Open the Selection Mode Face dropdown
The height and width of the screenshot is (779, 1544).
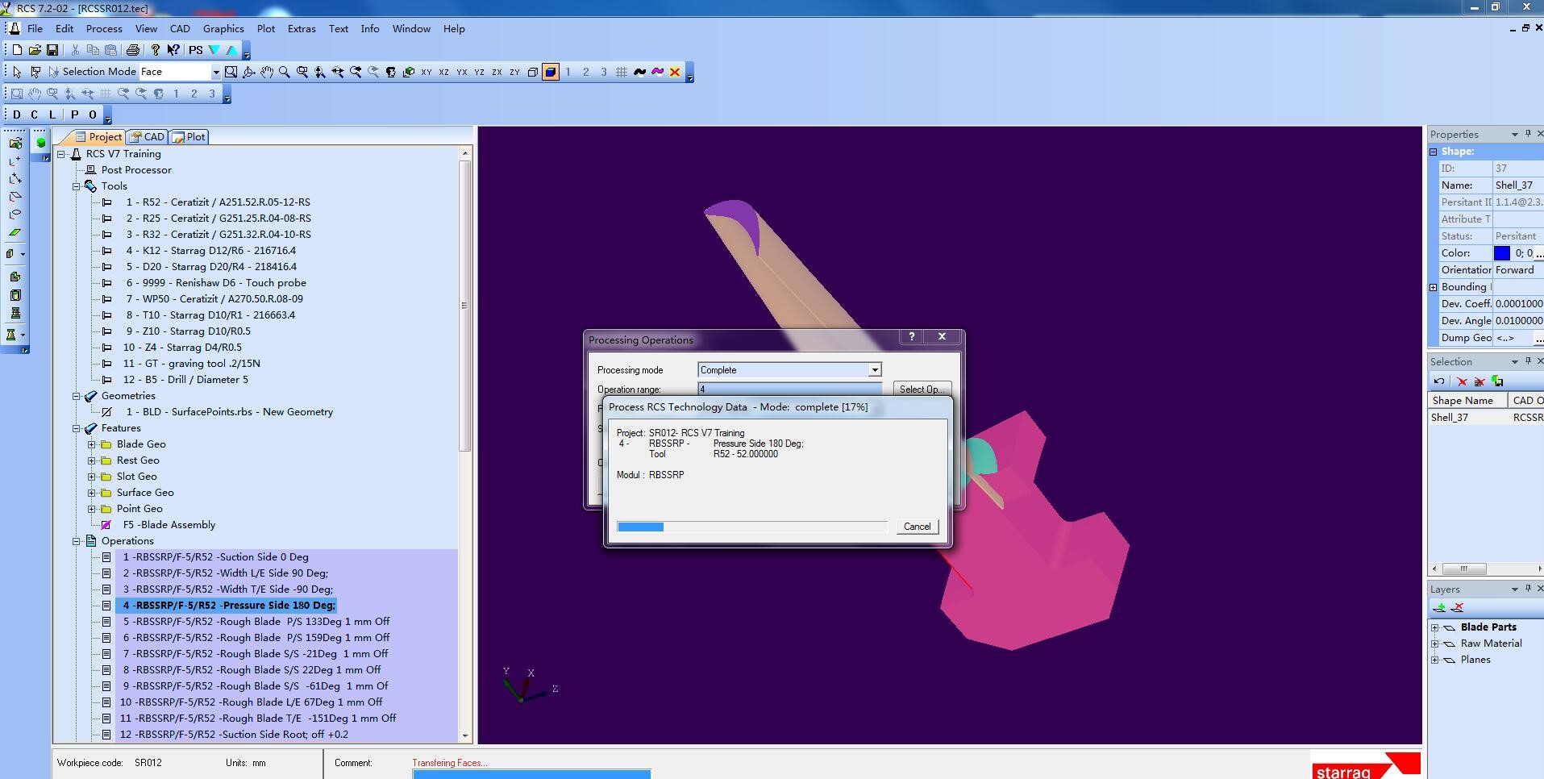tap(215, 72)
